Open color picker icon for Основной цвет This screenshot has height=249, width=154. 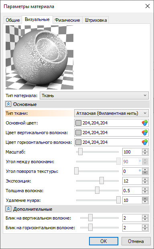[145, 123]
